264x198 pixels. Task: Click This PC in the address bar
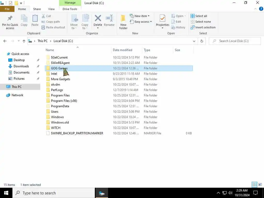(43, 41)
